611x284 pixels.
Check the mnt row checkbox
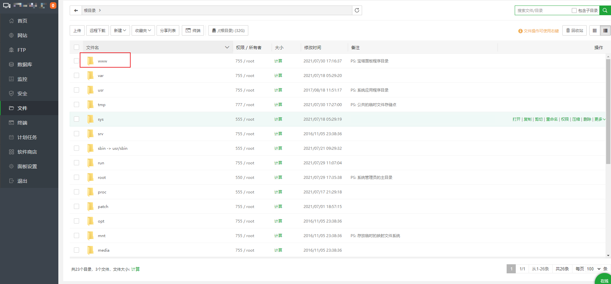76,235
